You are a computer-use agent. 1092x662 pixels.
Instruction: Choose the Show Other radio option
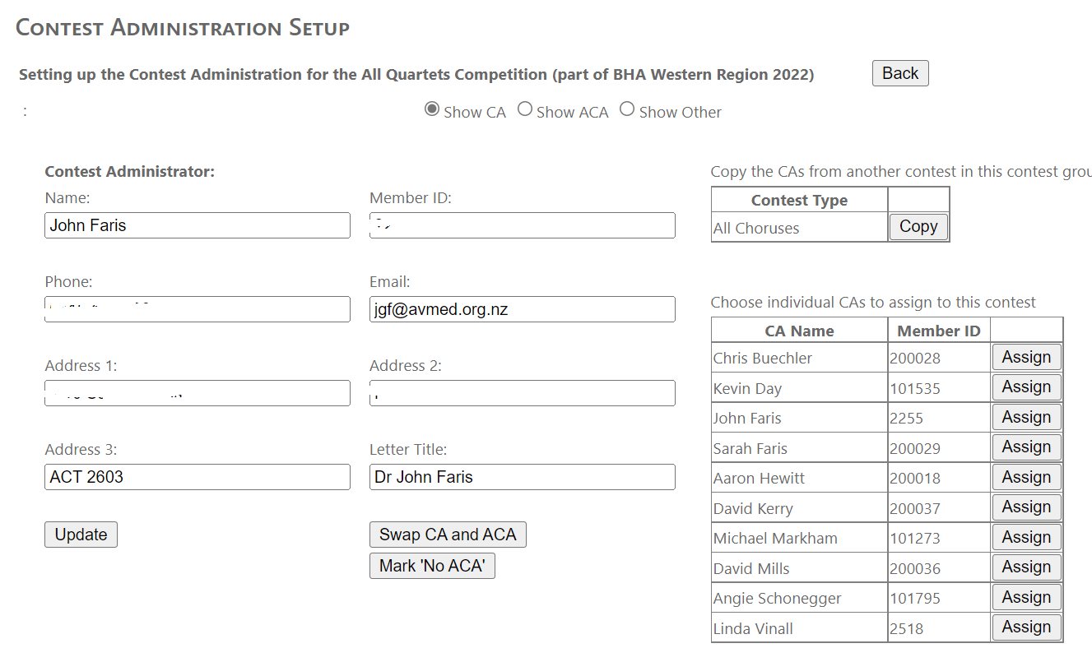point(627,109)
